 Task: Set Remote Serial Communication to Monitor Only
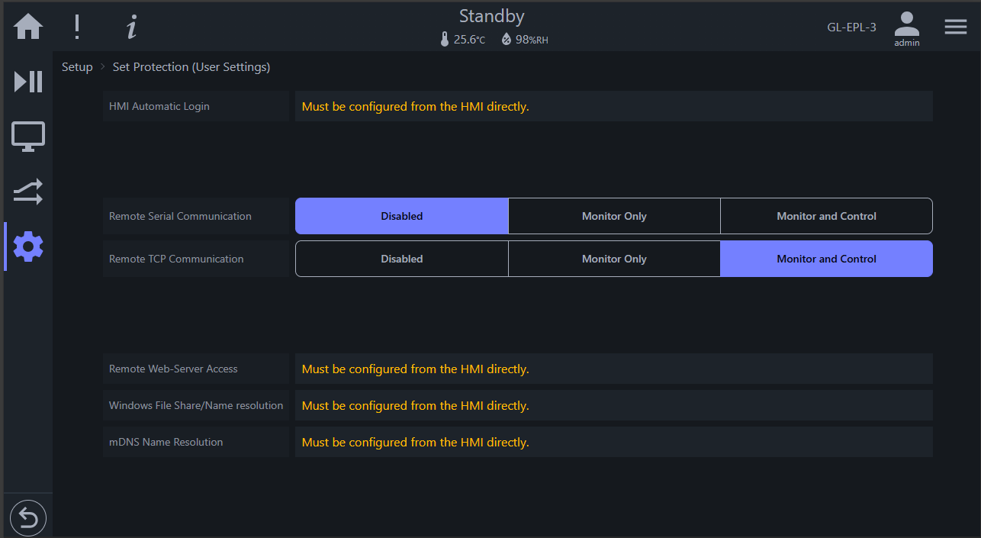(x=614, y=216)
